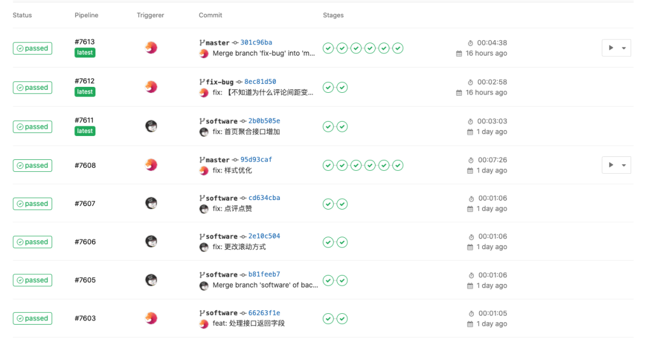
Task: Click second stage icon of pipeline #7603
Action: [342, 319]
